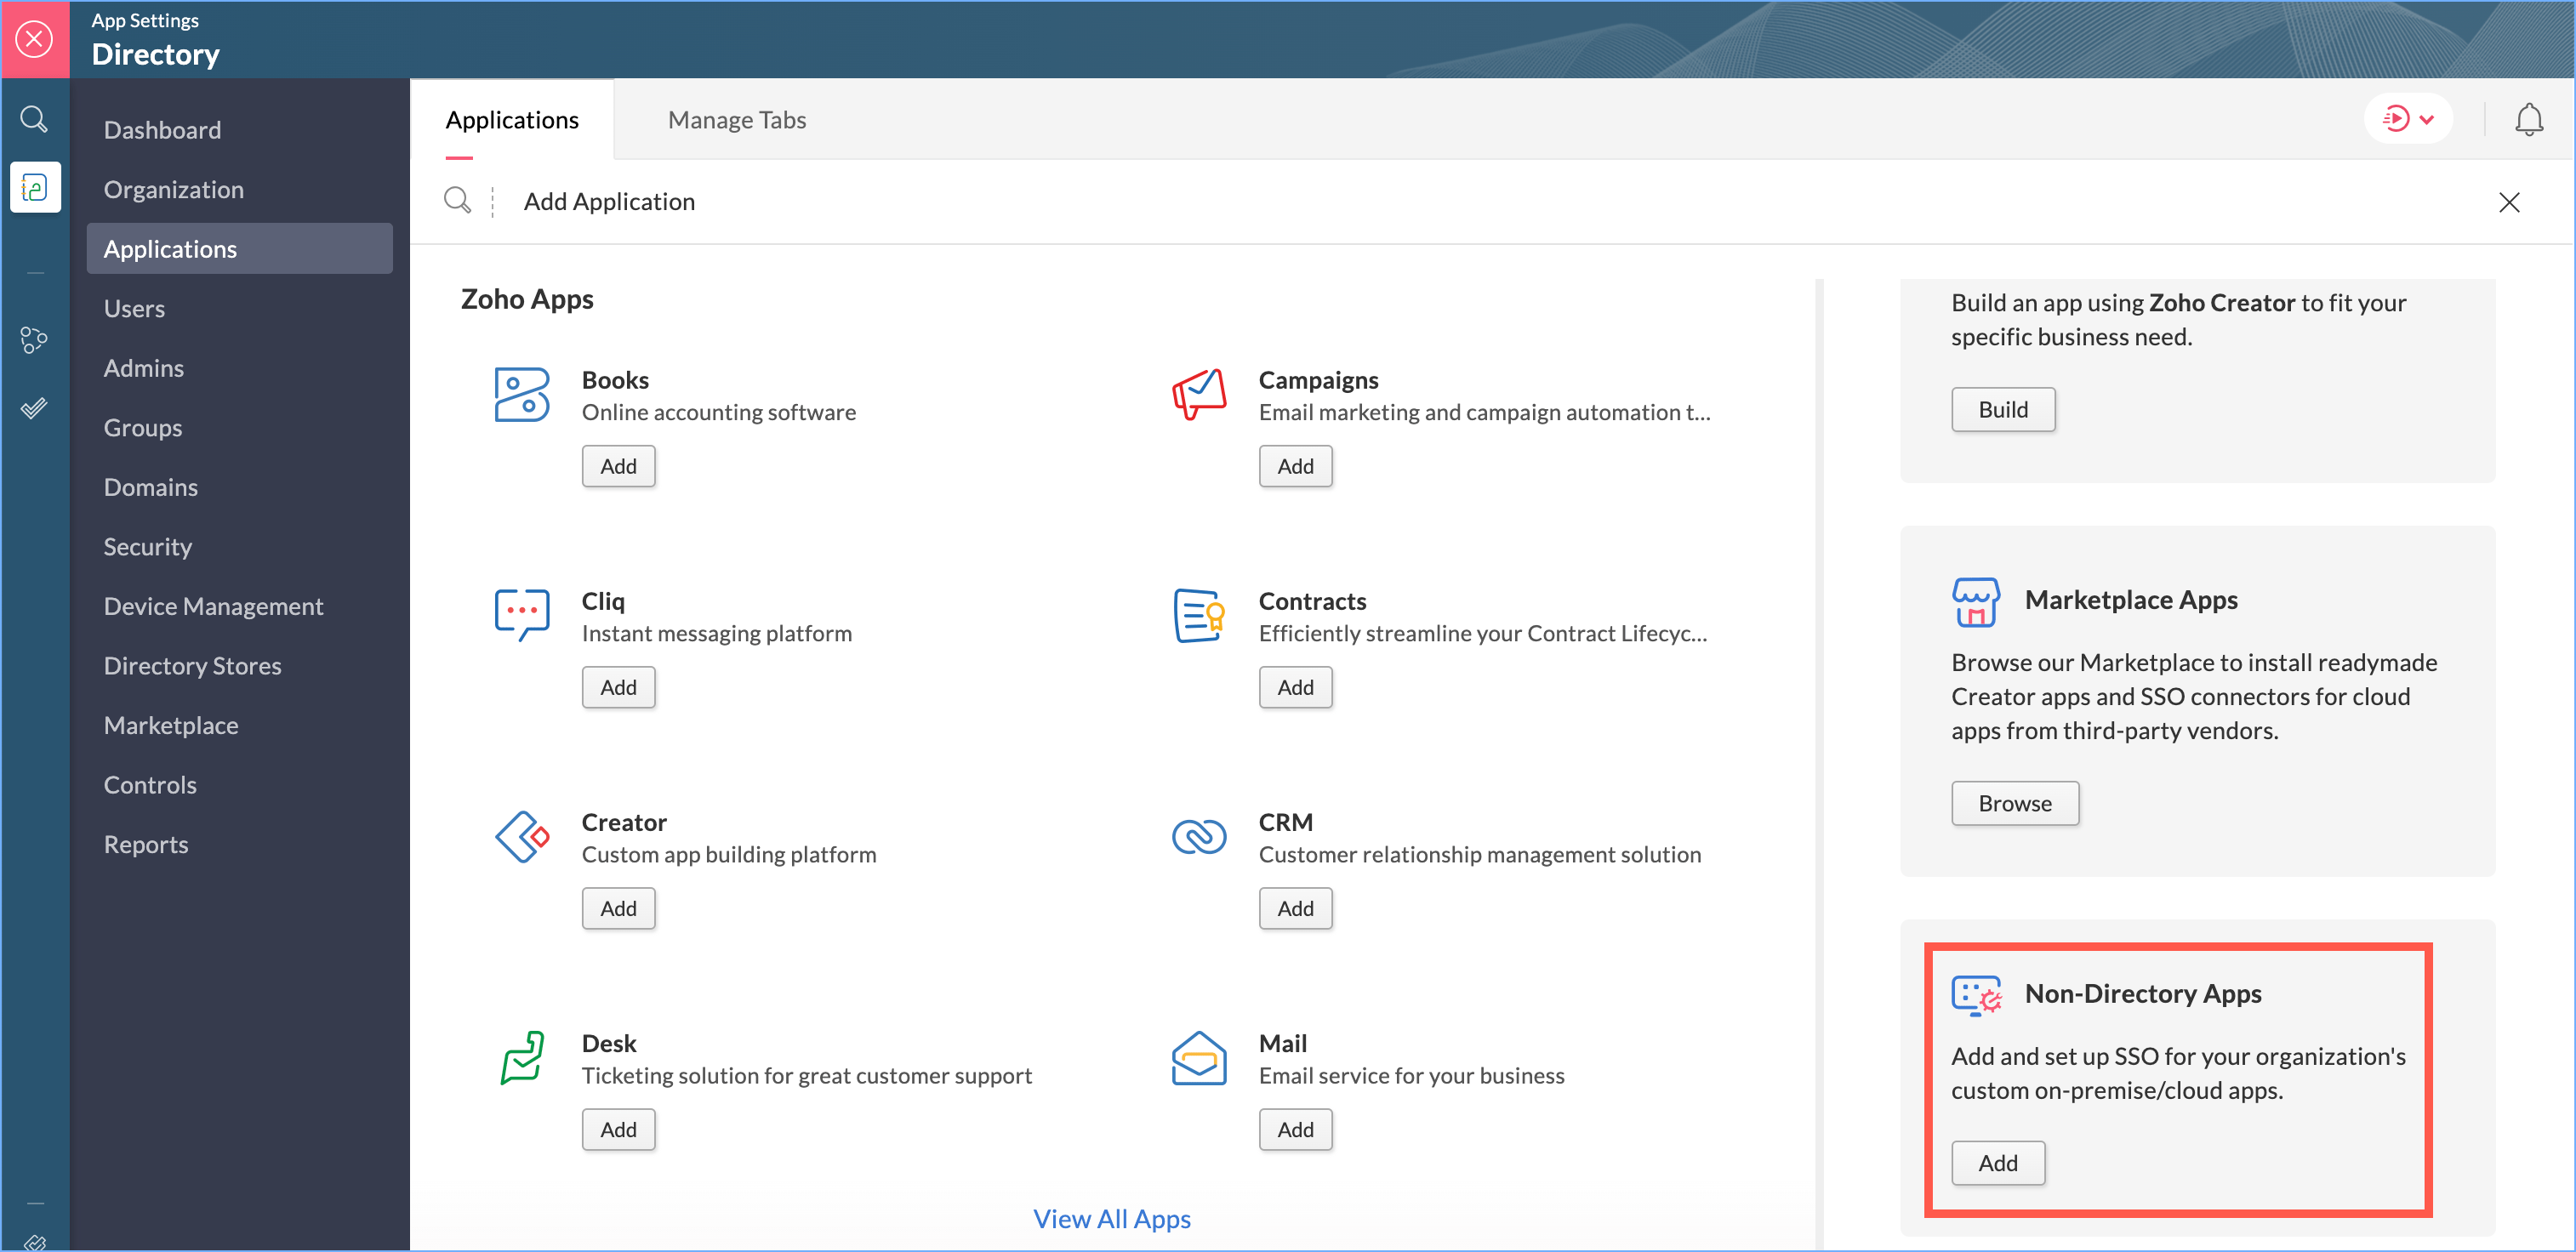Open Device Management in sidebar

pos(213,606)
